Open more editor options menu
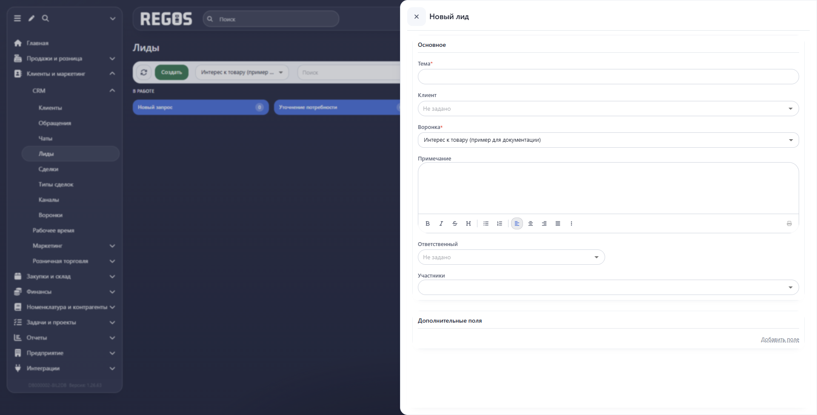 [571, 223]
